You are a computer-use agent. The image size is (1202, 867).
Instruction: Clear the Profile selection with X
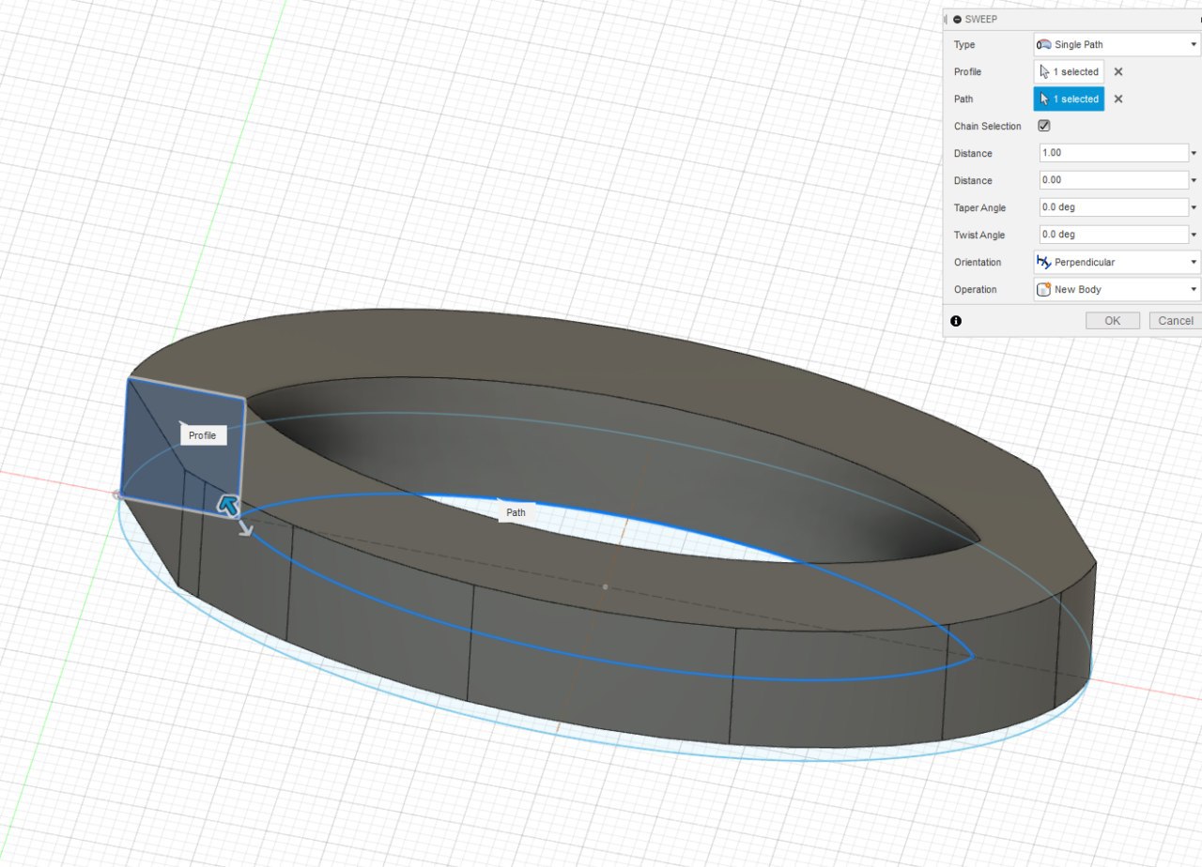click(1117, 72)
